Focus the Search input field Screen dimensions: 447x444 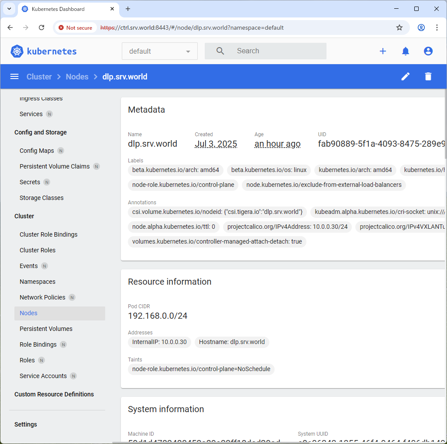tap(265, 51)
